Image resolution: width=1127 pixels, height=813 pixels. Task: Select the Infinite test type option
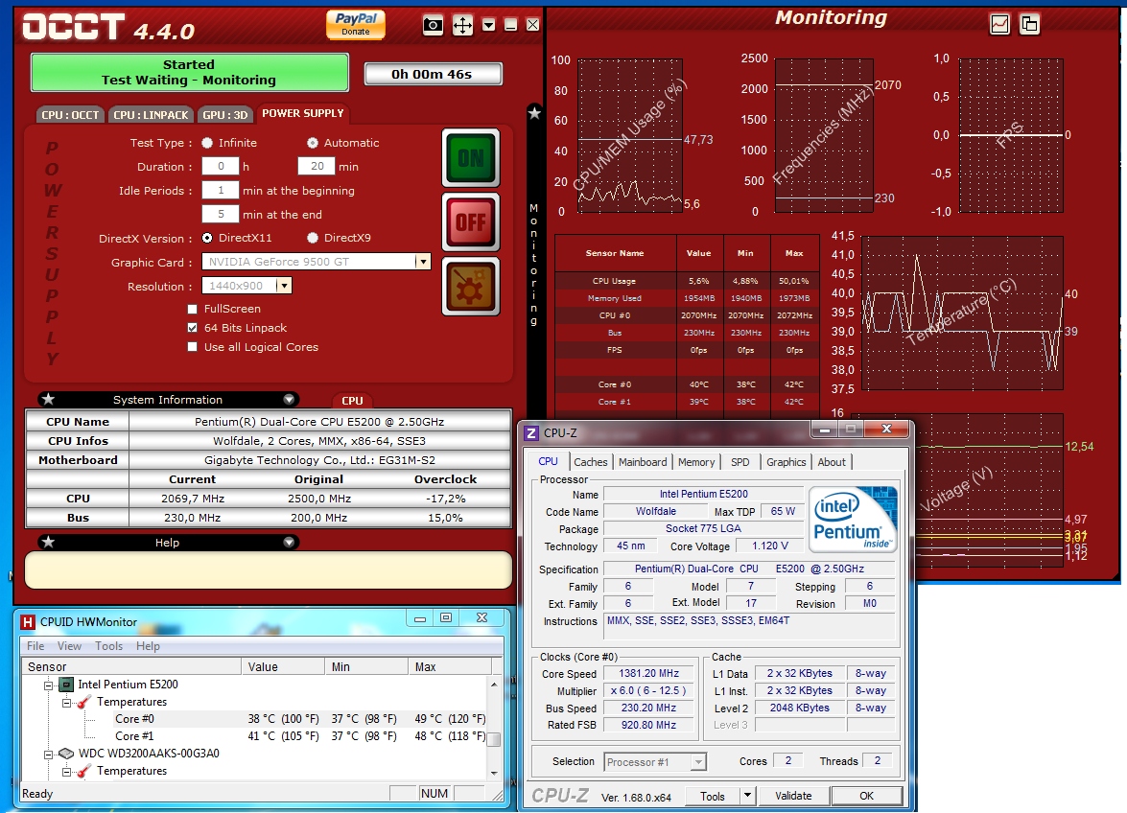(207, 143)
